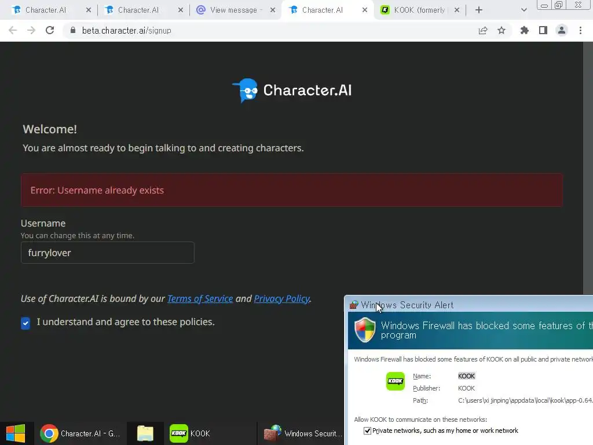Image resolution: width=593 pixels, height=445 pixels.
Task: Open the Windows Start menu
Action: click(x=16, y=433)
